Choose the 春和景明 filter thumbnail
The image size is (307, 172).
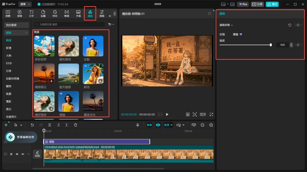[69, 46]
